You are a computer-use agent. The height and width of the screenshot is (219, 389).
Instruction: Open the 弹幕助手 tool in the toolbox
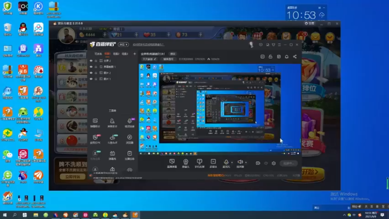[x=95, y=123]
